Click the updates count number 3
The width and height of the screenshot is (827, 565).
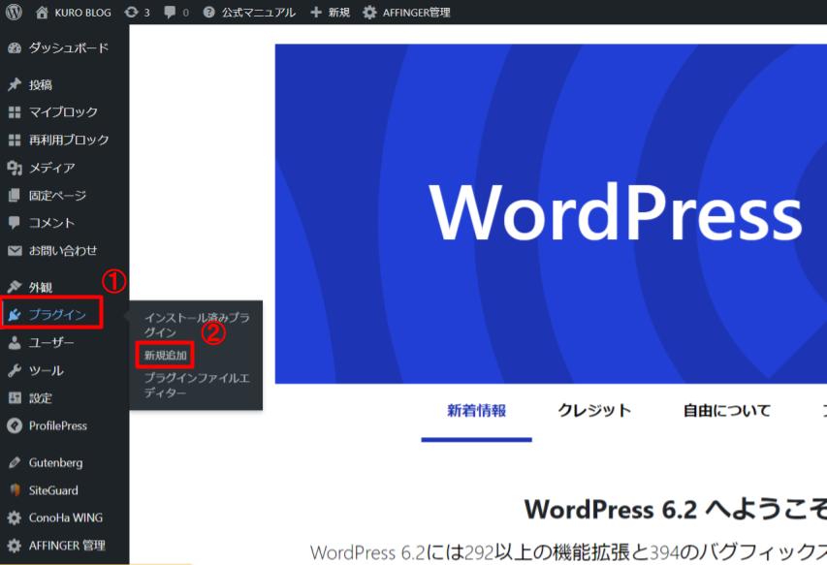(x=146, y=13)
